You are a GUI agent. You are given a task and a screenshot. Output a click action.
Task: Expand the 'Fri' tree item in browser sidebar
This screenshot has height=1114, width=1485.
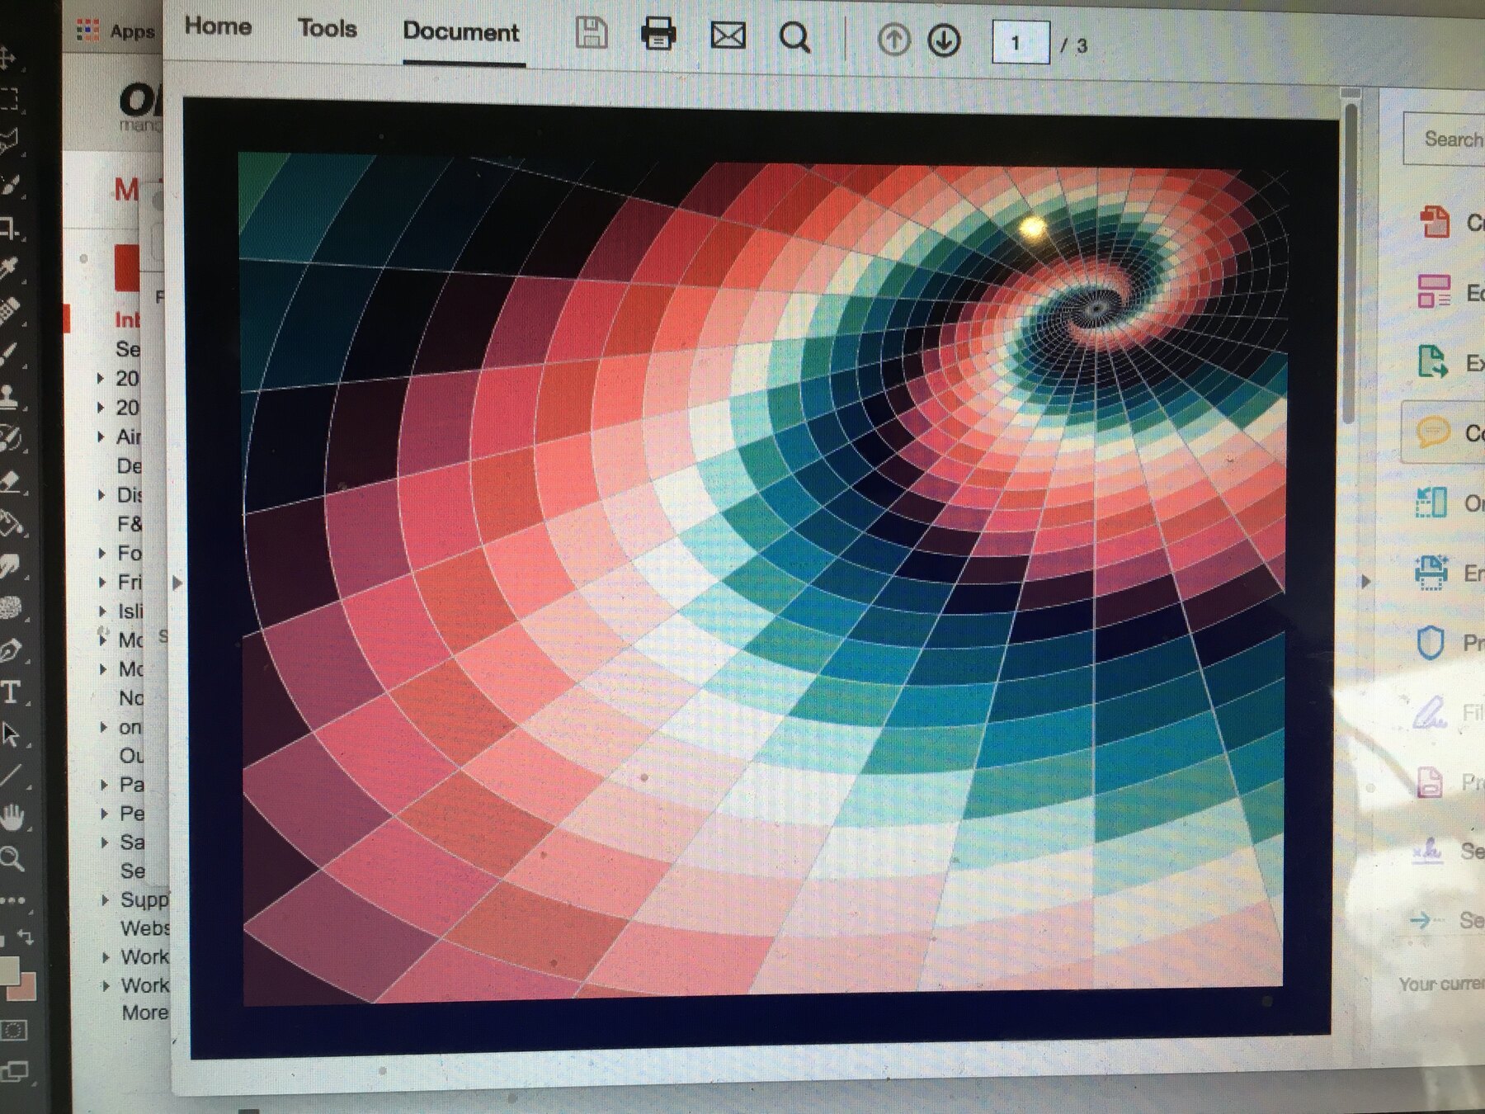coord(102,582)
